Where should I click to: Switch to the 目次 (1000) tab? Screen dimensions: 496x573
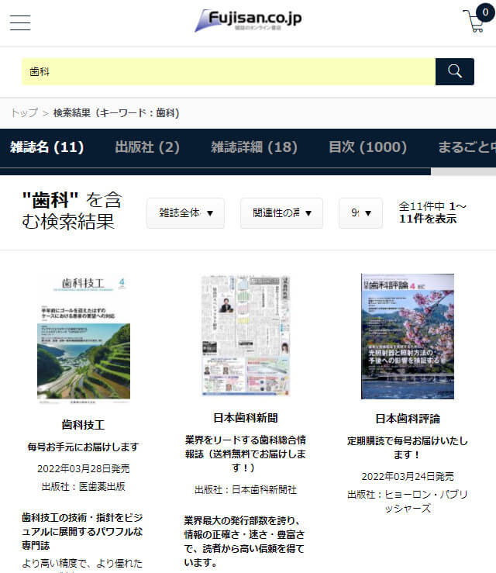(x=367, y=147)
